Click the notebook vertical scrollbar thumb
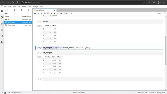Screen dimensions: 167x94 pyautogui.click(x=166, y=51)
